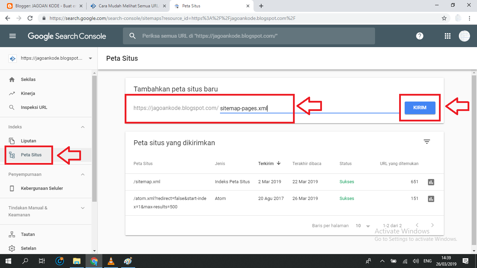Open Chrome from the taskbar
Image resolution: width=477 pixels, height=268 pixels.
94,261
